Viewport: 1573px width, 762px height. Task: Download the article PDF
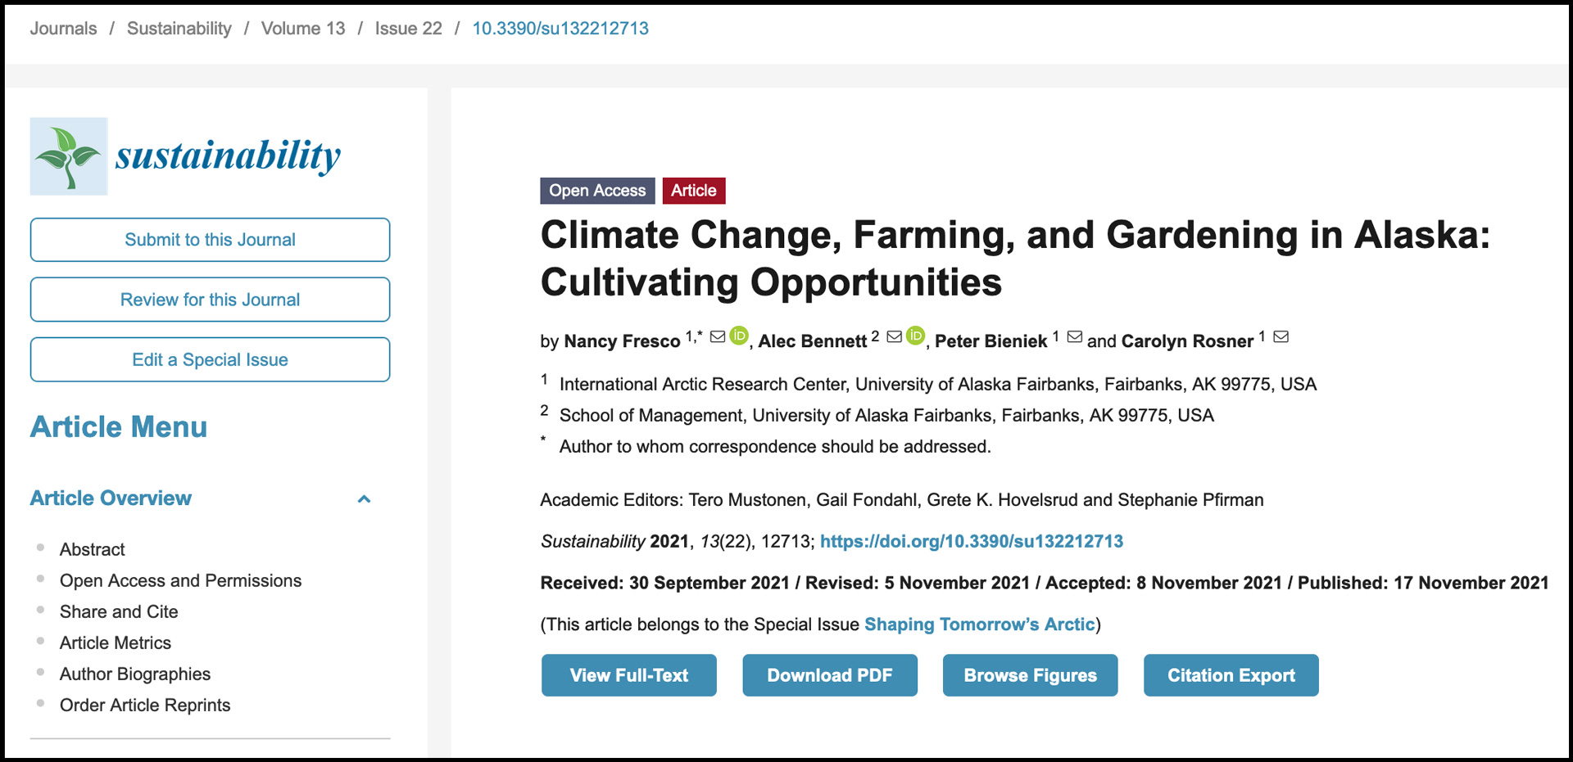829,675
